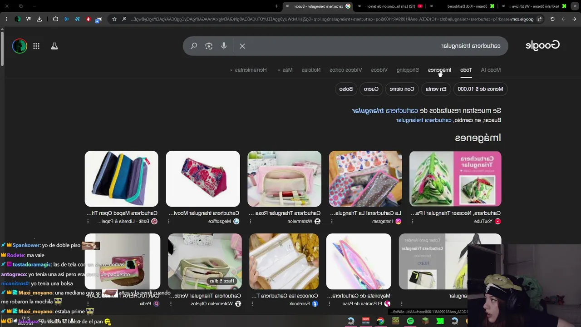
Task: Select the Videos cortos tab
Action: pyautogui.click(x=346, y=70)
